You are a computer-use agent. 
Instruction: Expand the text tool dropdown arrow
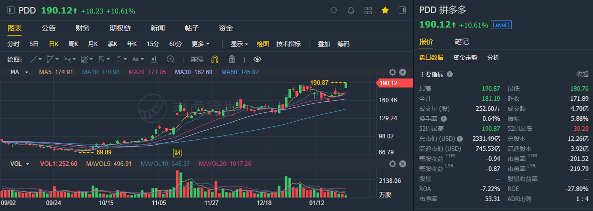click(x=142, y=59)
